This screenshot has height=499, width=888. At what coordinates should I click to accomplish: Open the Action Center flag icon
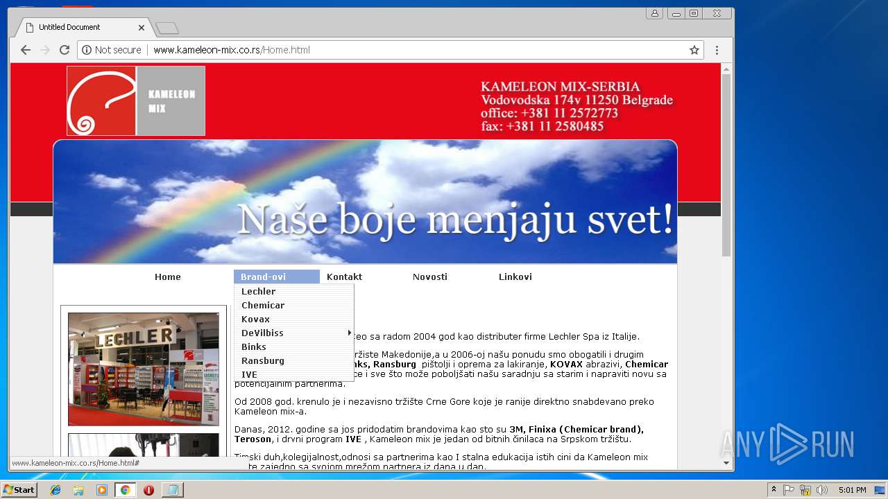(x=789, y=490)
